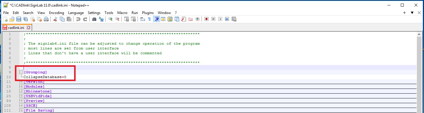
Task: Create a new file with the New icon
Action: [x=5, y=19]
